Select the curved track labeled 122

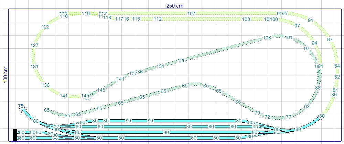click(45, 27)
